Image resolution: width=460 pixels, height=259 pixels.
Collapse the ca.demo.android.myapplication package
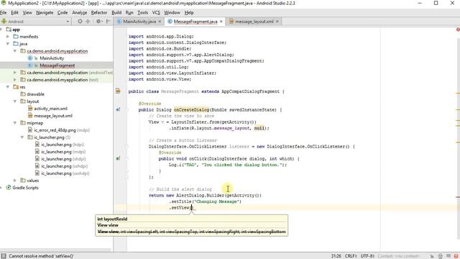[15, 51]
